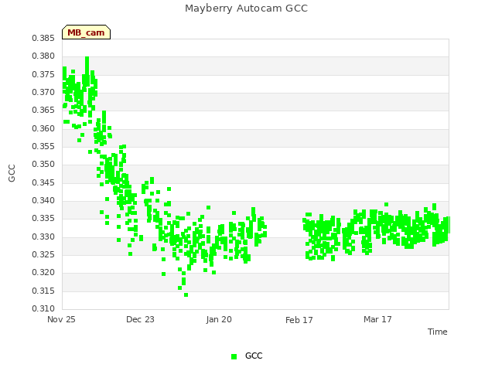Click the 0.370 y-axis value
The height and width of the screenshot is (371, 495).
pos(43,93)
